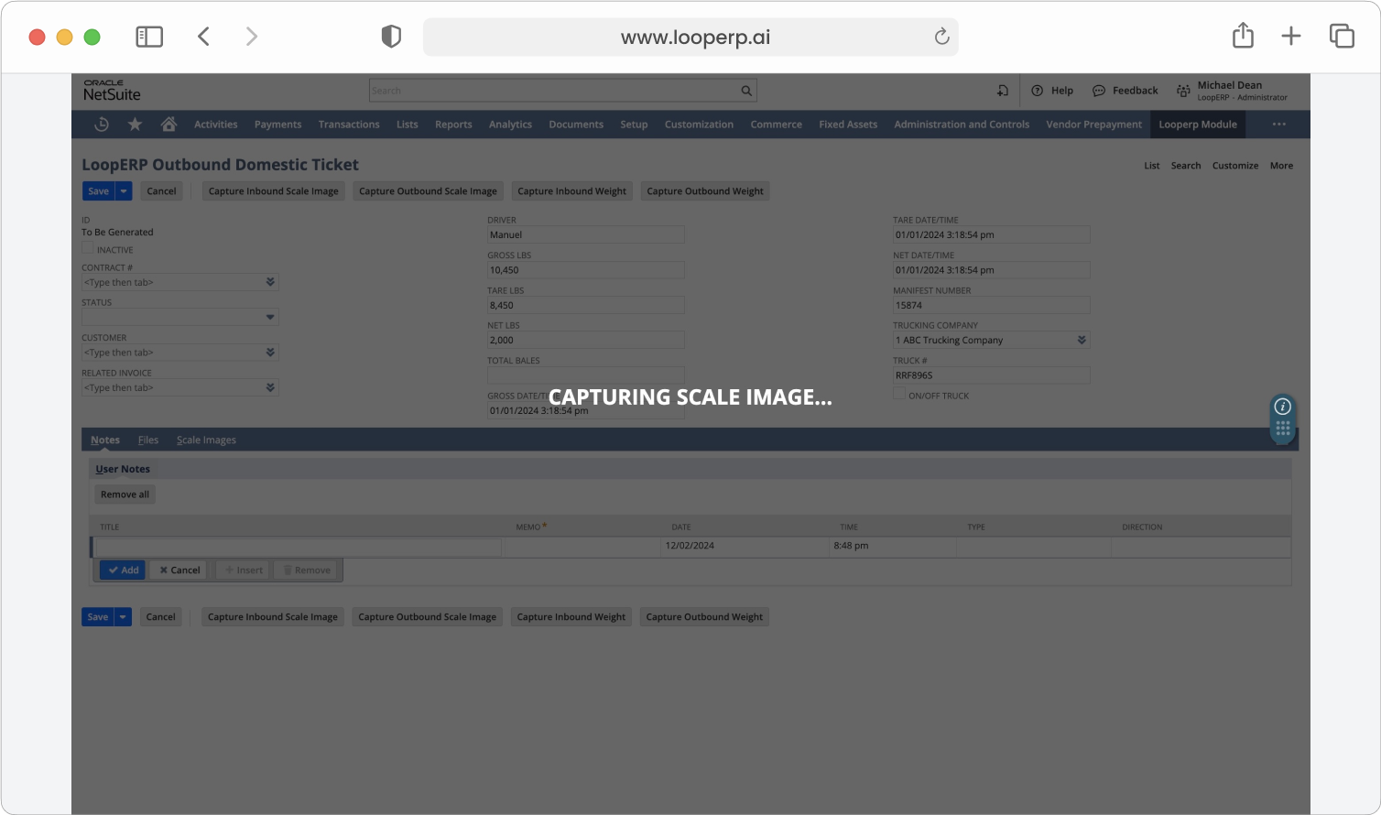Open the TRUCKING COMPANY dropdown arrow

[x=1082, y=340]
